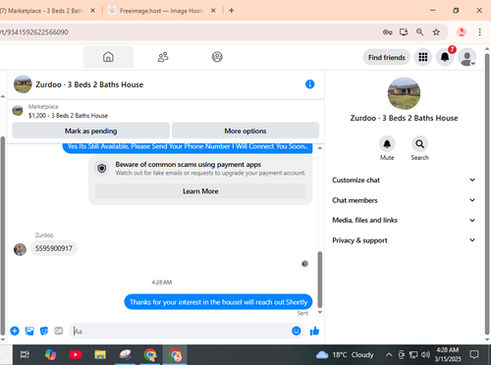This screenshot has height=365, width=491.
Task: Click the 'Thanks for your interest' message
Action: tap(218, 302)
